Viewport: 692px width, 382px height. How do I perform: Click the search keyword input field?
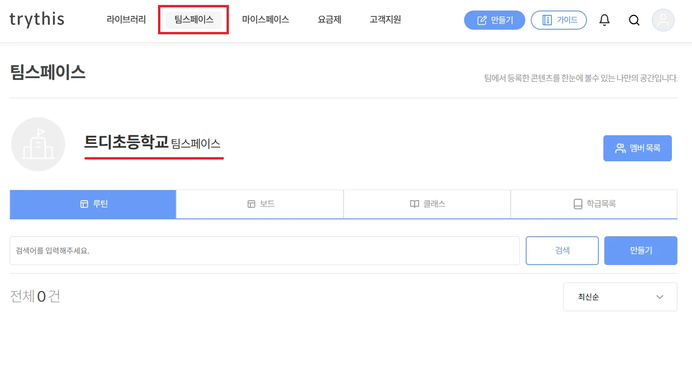coord(264,251)
